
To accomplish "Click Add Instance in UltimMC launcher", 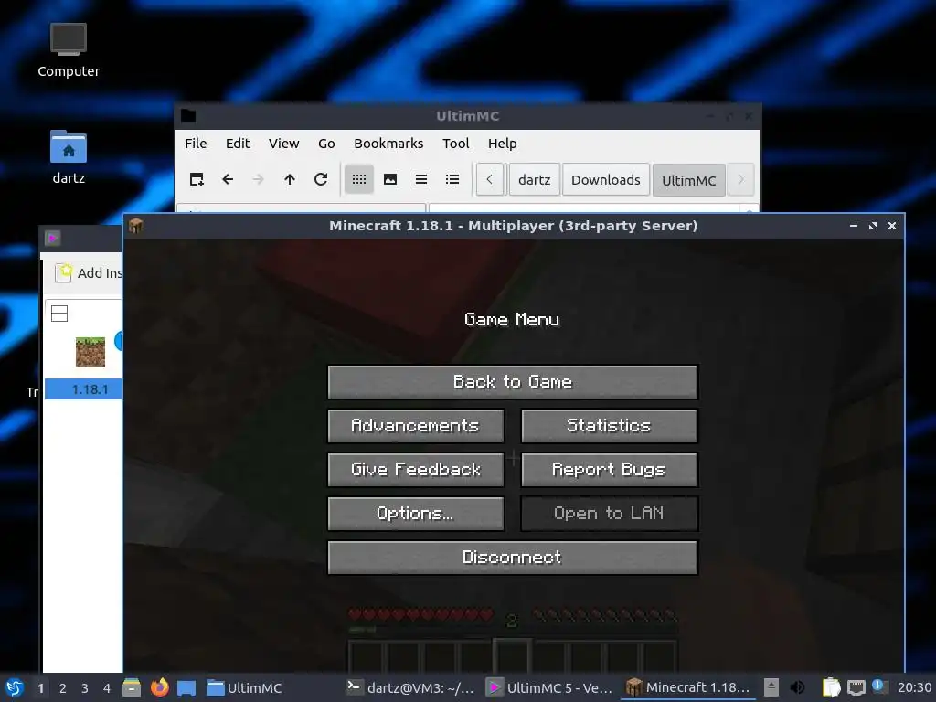I will pos(89,272).
